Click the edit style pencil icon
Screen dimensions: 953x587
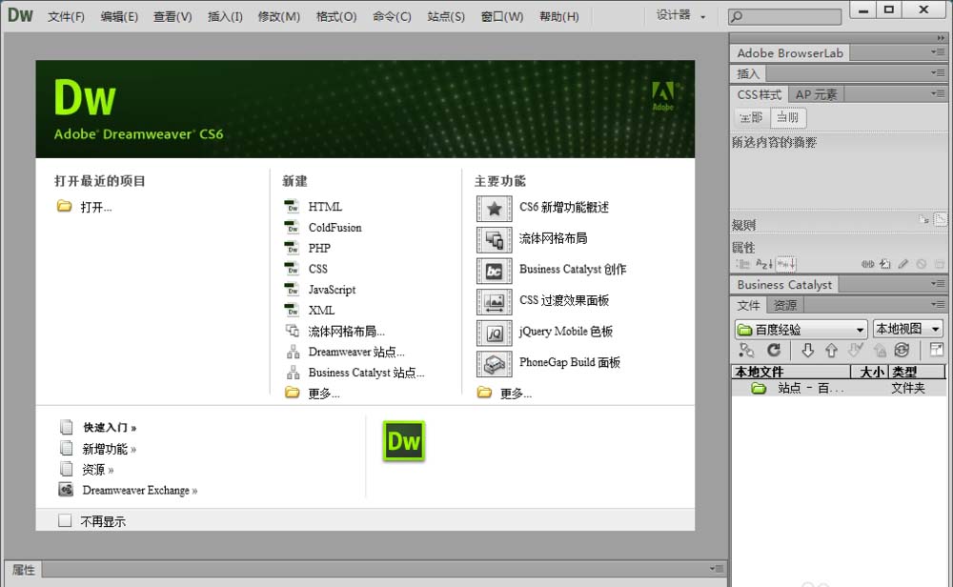point(902,264)
